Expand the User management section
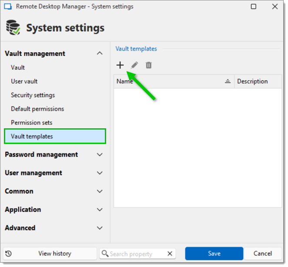288x267 pixels. (x=100, y=173)
